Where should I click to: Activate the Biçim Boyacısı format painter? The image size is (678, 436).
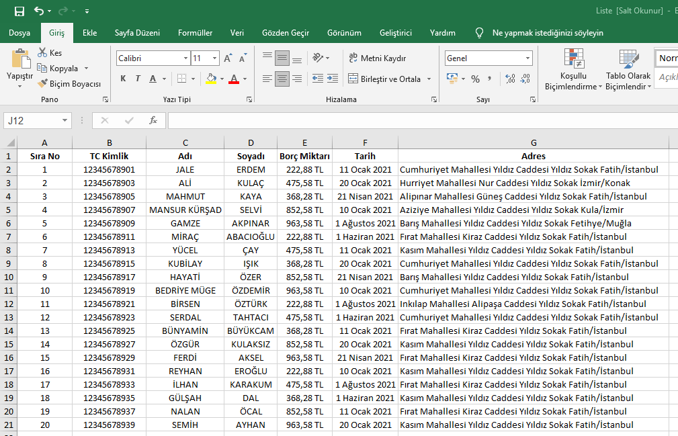coord(69,84)
